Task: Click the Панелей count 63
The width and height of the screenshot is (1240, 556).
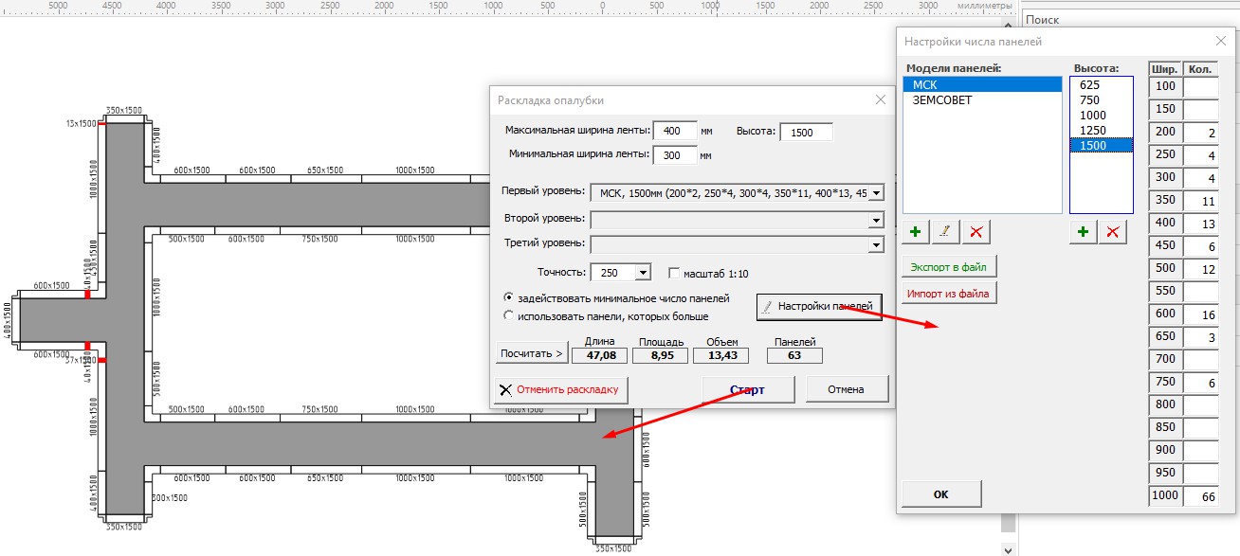Action: [x=794, y=356]
